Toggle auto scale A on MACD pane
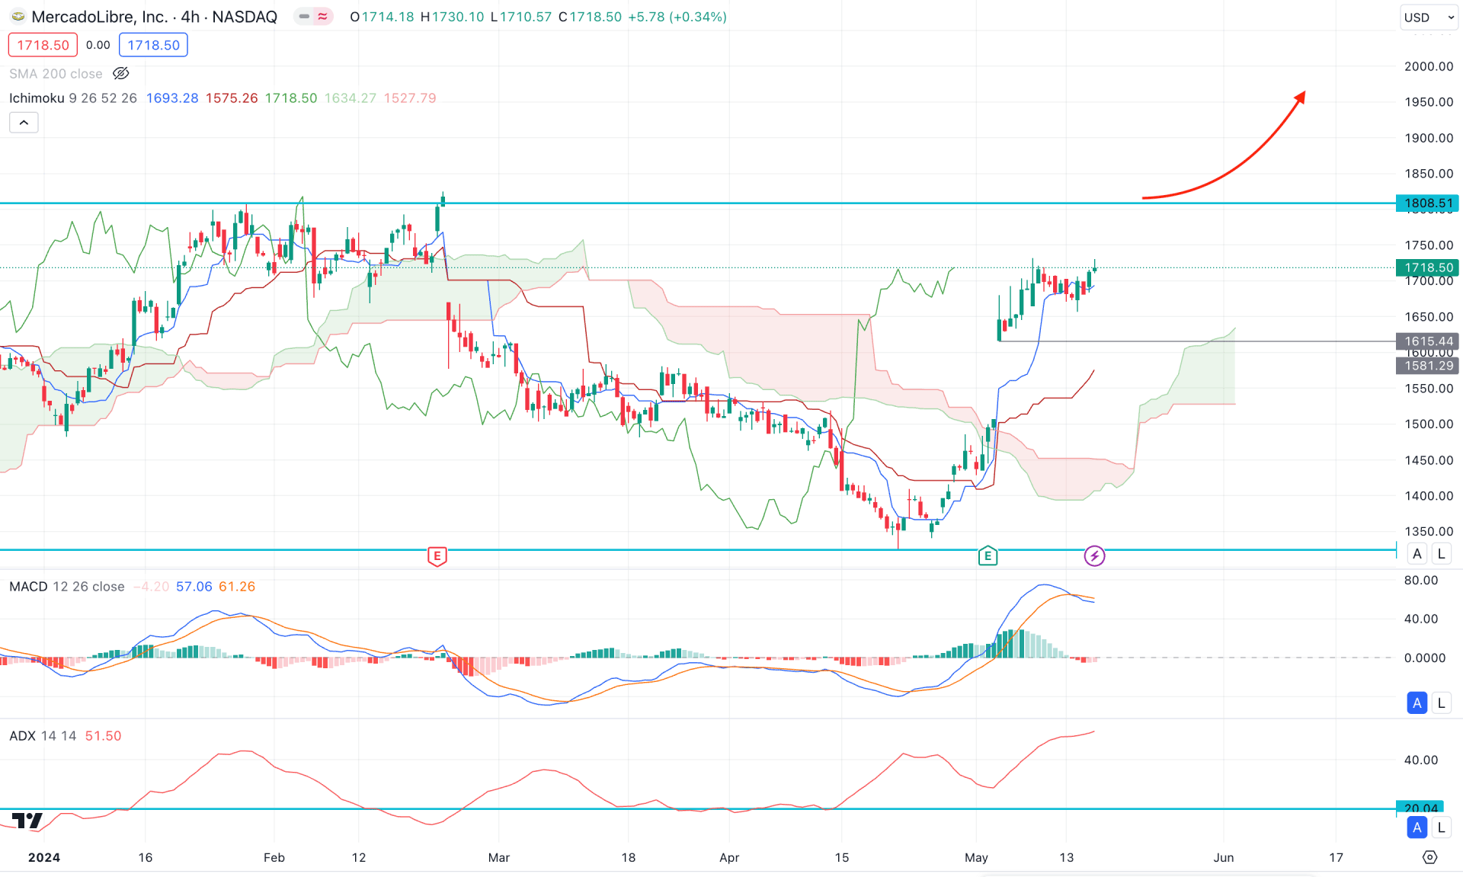Screen dimensions: 1463x877 [1417, 703]
